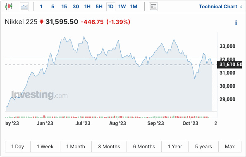Click the -446.75 change value
The image size is (246, 157).
pyautogui.click(x=92, y=22)
